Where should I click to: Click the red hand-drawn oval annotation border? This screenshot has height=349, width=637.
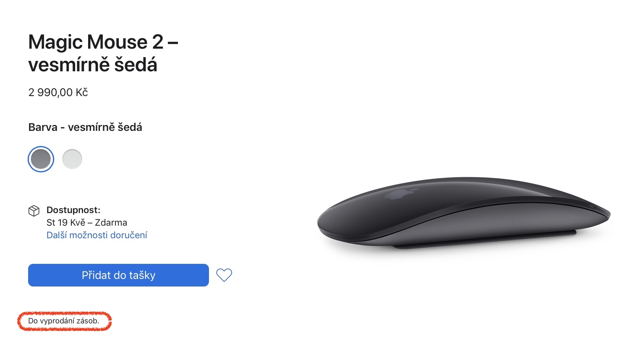[x=65, y=313]
